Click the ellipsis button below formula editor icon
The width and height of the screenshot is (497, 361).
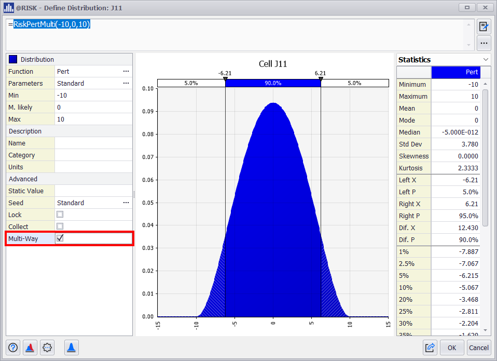coord(484,43)
